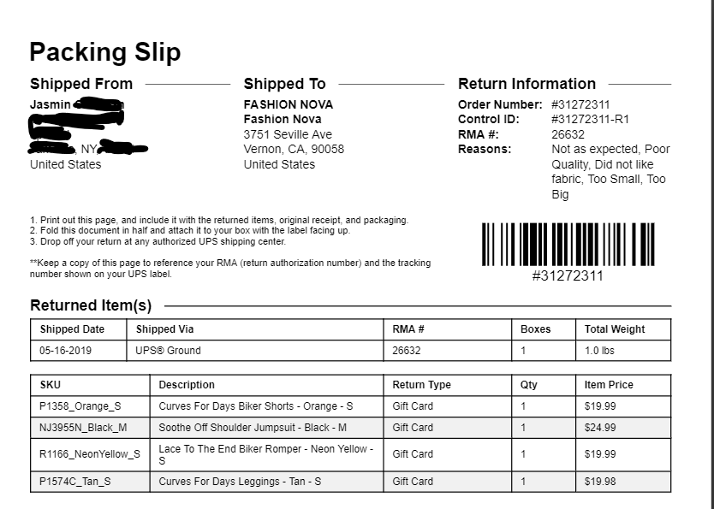Click the Total Weight value 1.0 lbs
Screen dimensions: 714x509
[x=599, y=351]
